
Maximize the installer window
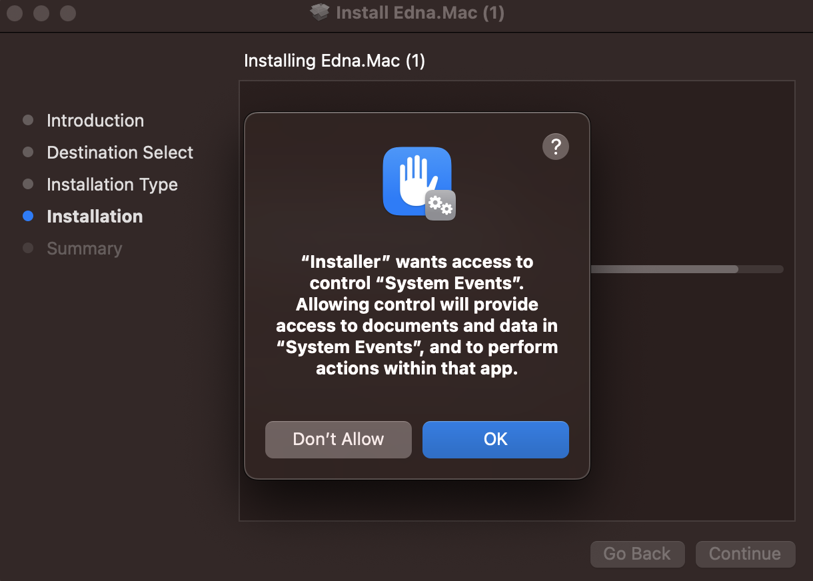point(68,13)
